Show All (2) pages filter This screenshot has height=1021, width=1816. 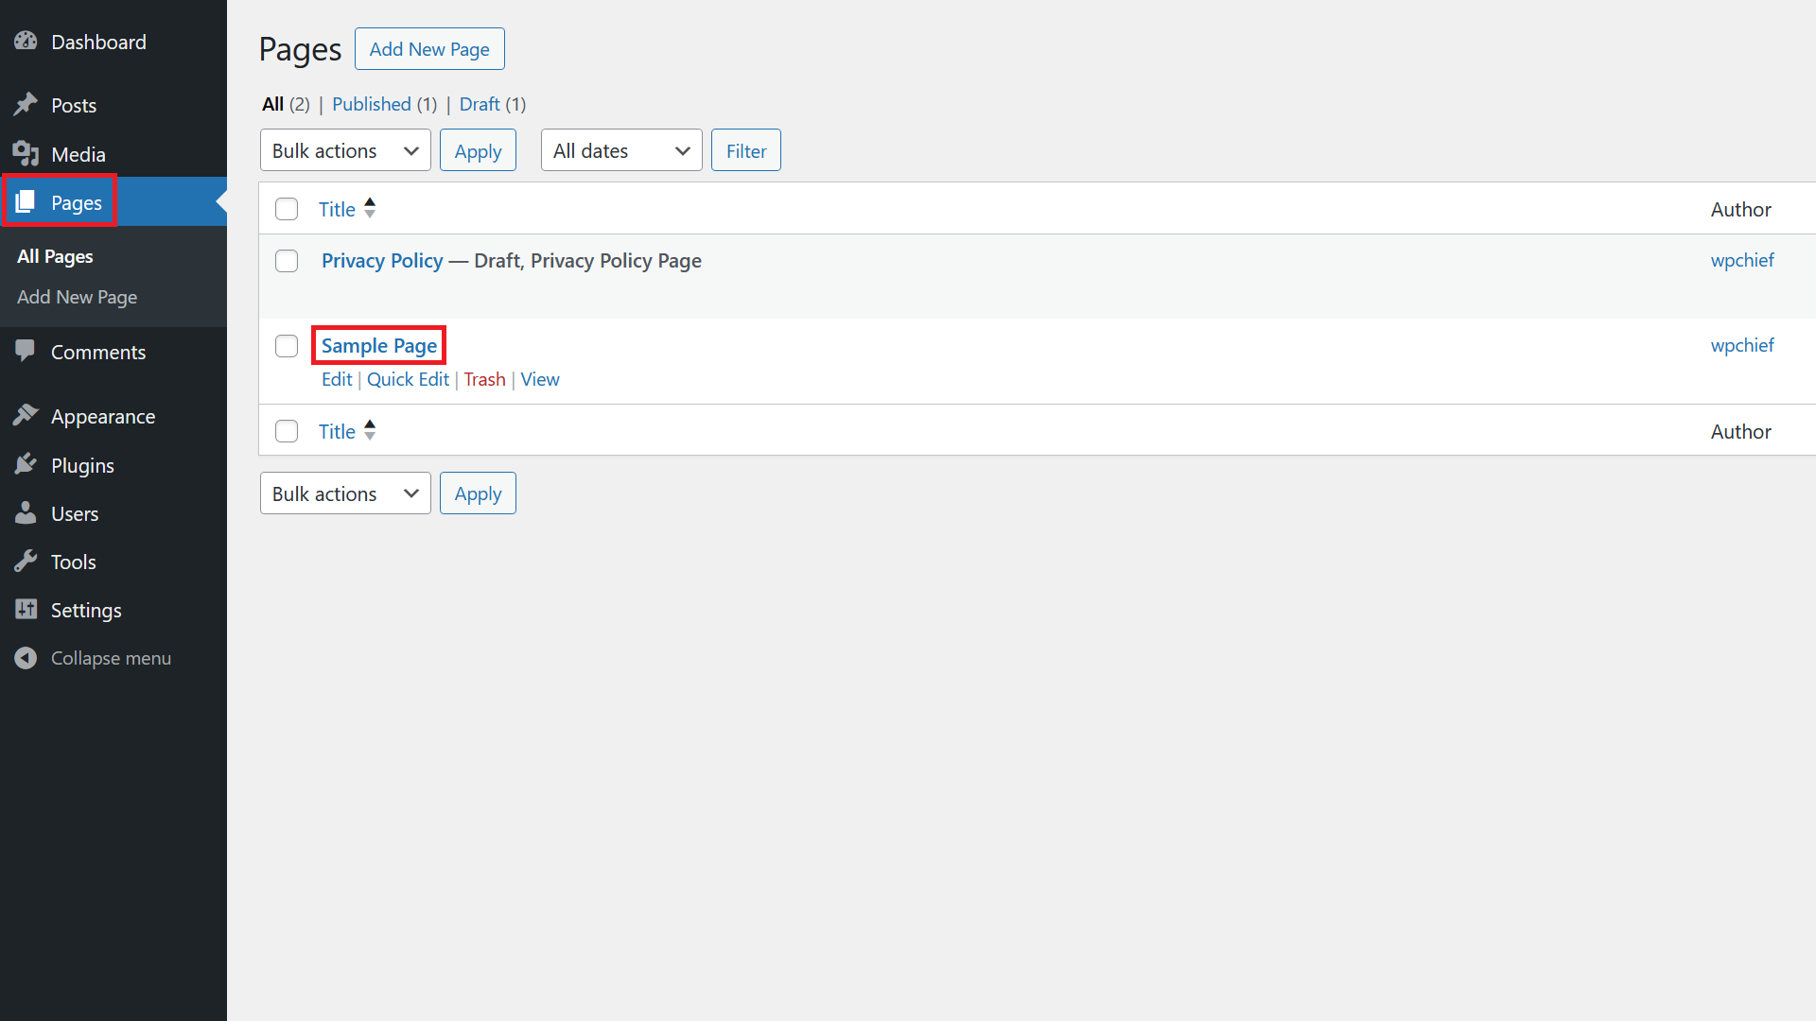tap(286, 104)
